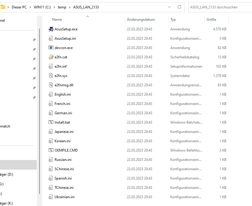Expand the chevron after temp breadcrumb
This screenshot has height=206, width=252.
[x=70, y=7]
